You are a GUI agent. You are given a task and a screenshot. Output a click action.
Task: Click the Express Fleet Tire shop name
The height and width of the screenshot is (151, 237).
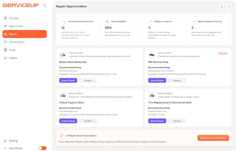coord(157,111)
